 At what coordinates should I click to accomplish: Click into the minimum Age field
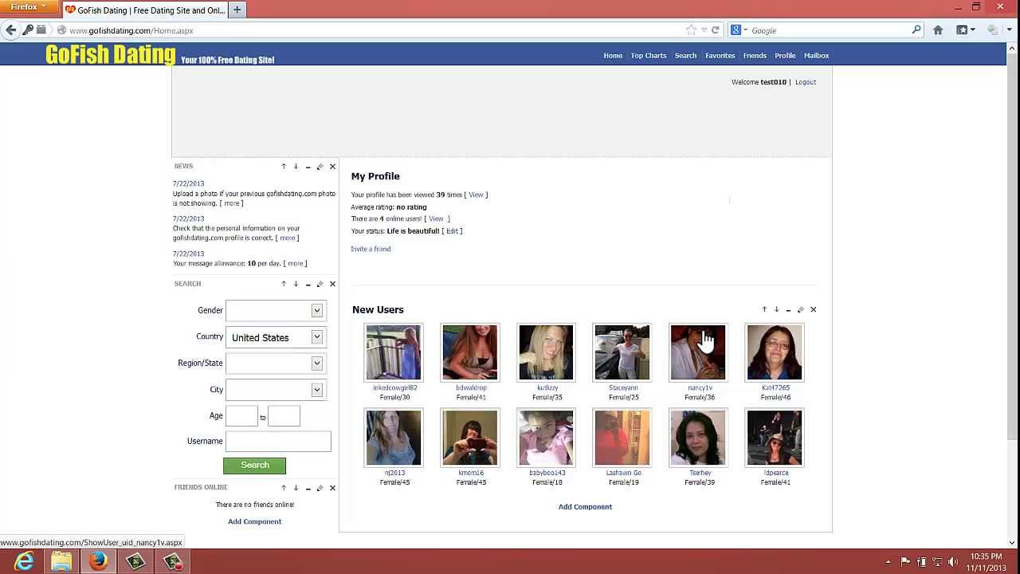tap(241, 415)
